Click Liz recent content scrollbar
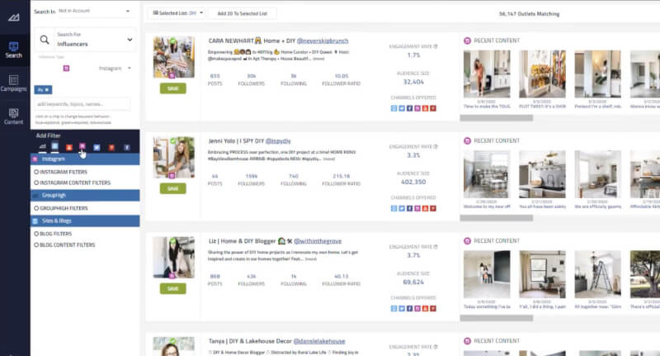The image size is (660, 356). pos(497,319)
